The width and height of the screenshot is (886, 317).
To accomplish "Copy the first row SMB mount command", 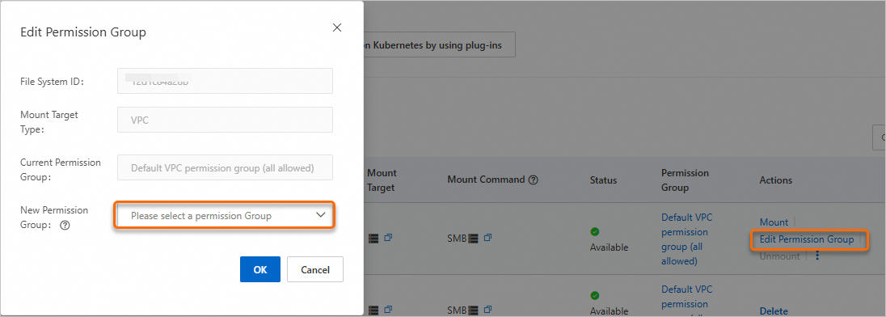I will (487, 238).
